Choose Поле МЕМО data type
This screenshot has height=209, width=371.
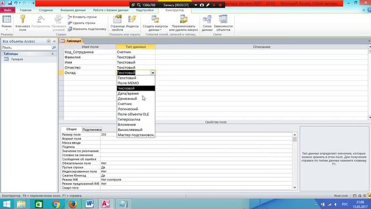(136, 83)
